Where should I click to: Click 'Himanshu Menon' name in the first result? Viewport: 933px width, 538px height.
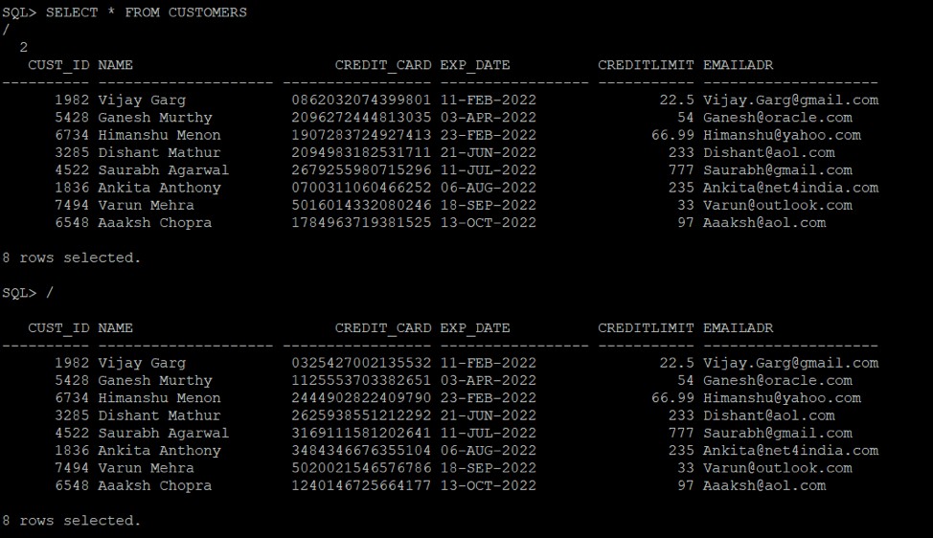coord(159,135)
